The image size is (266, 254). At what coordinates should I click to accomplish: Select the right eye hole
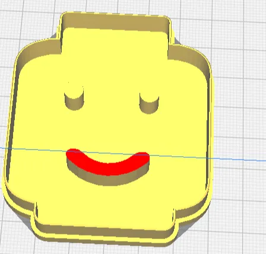pos(149,104)
